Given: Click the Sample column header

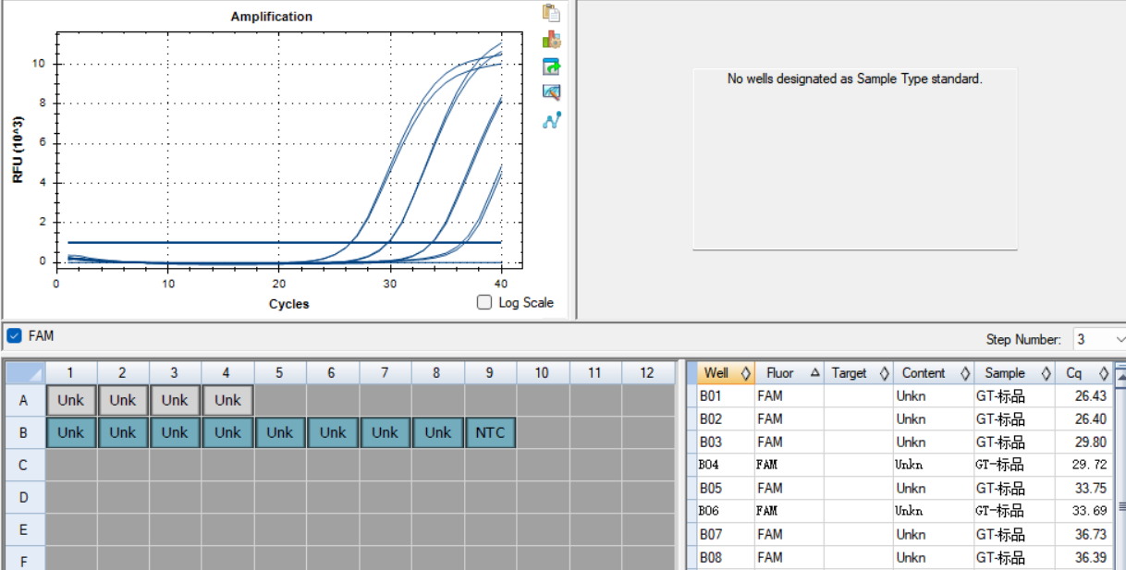Looking at the screenshot, I should tap(1014, 373).
